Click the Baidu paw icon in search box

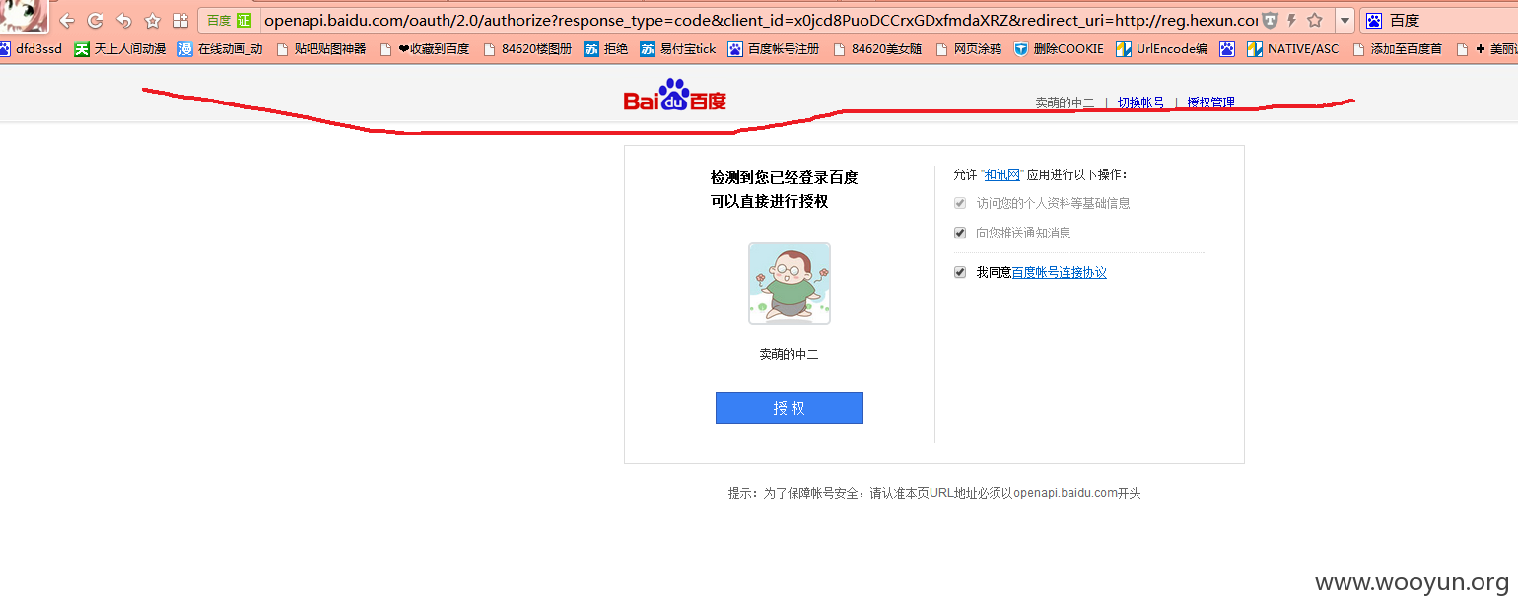(1374, 21)
